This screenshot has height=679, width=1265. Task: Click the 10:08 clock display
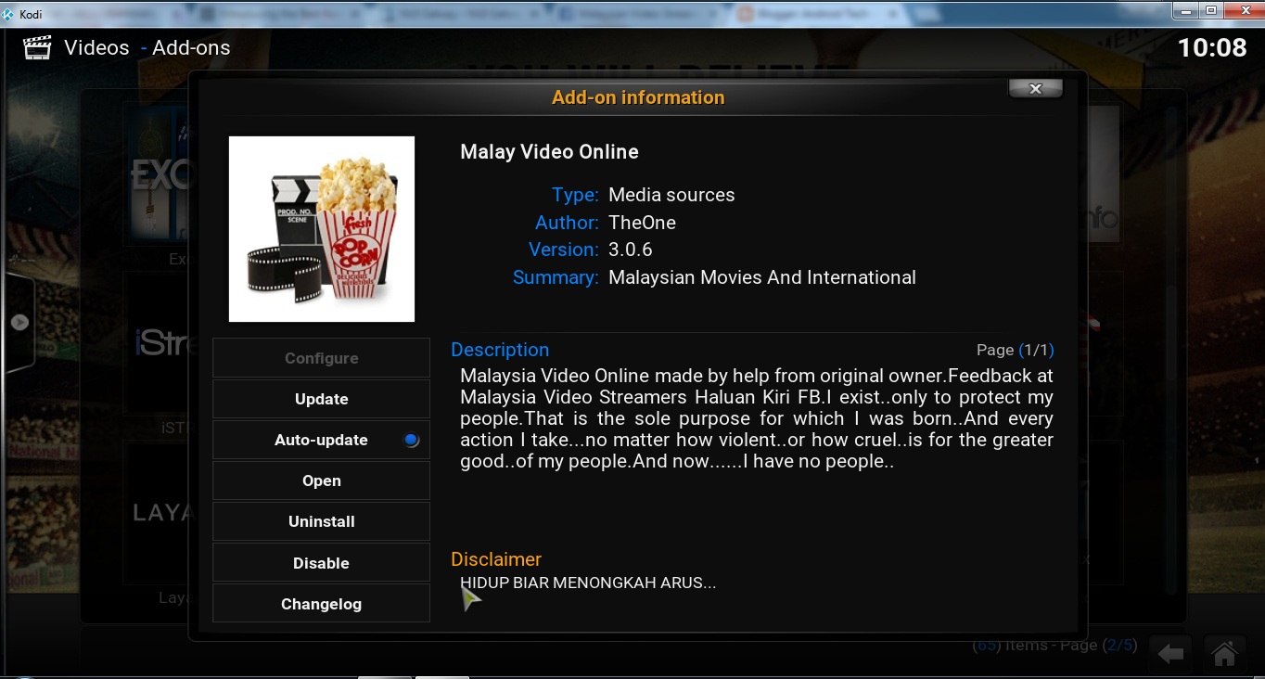coord(1212,48)
